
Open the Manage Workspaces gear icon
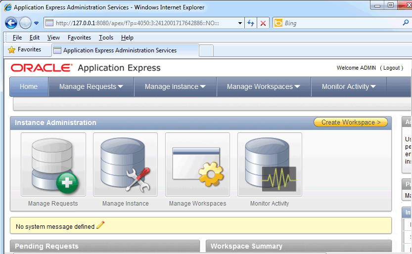pyautogui.click(x=198, y=165)
